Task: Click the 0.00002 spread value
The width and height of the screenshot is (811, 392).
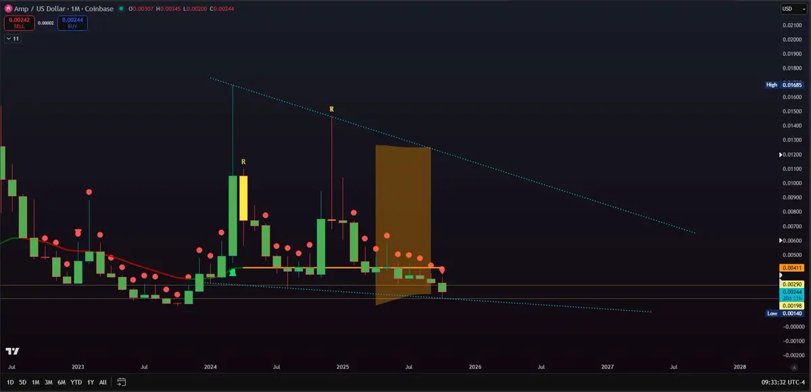Action: 46,23
